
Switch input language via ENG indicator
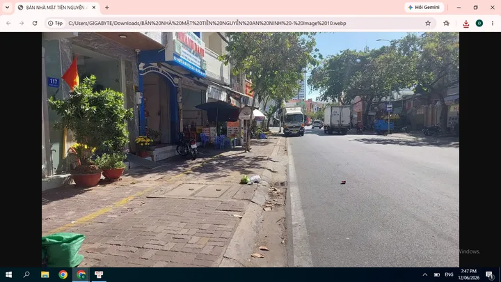point(449,274)
